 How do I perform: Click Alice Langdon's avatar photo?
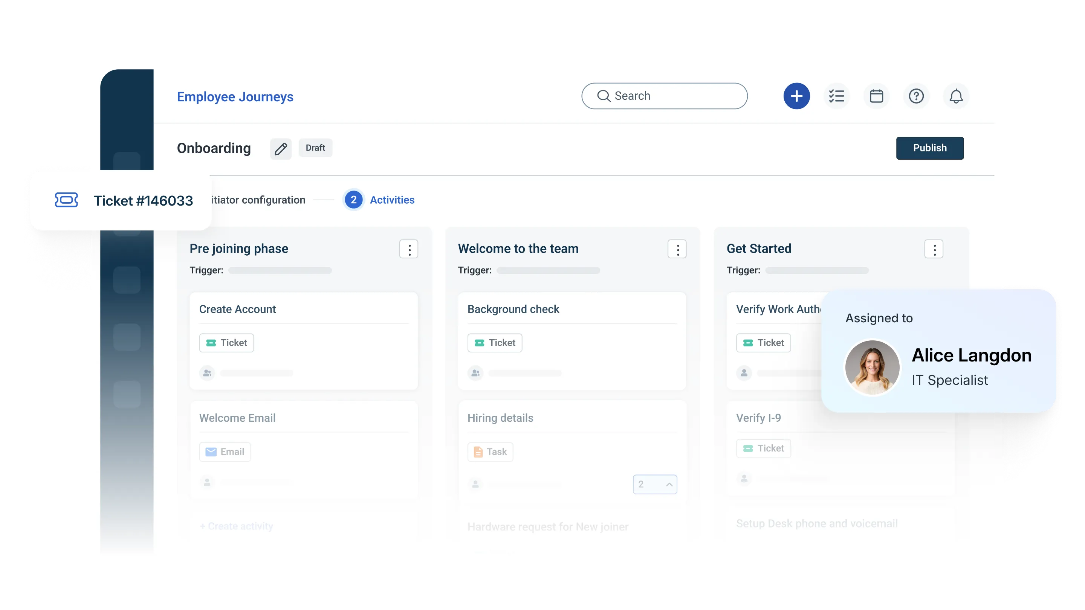click(872, 367)
